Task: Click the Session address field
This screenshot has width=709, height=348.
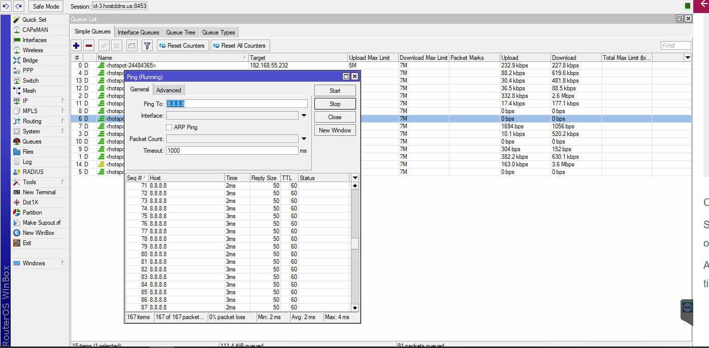Action: [x=119, y=7]
